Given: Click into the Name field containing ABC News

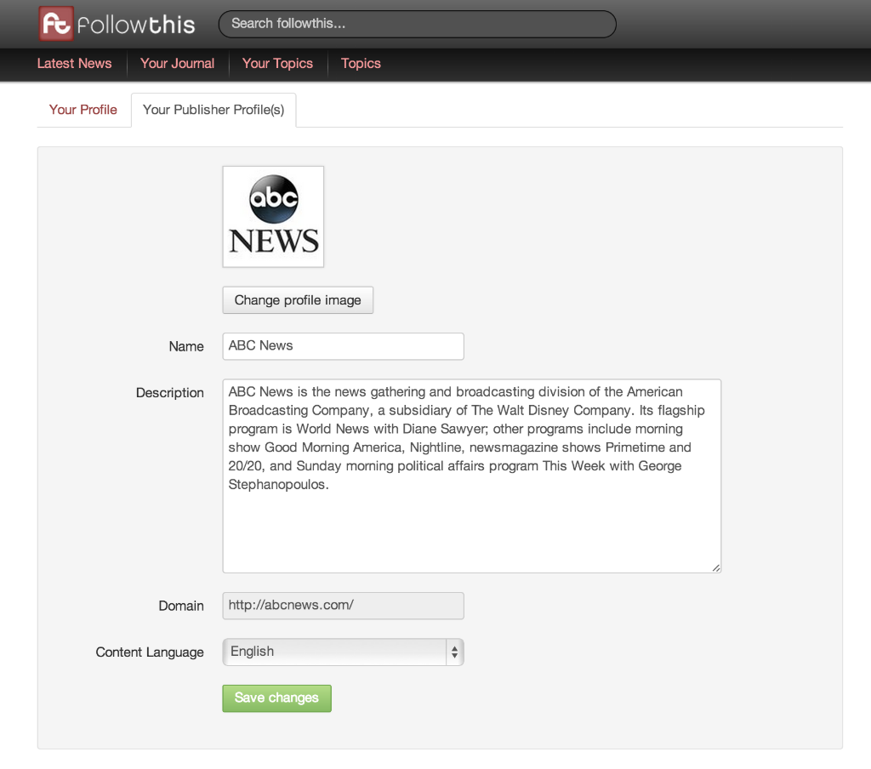Looking at the screenshot, I should 344,346.
